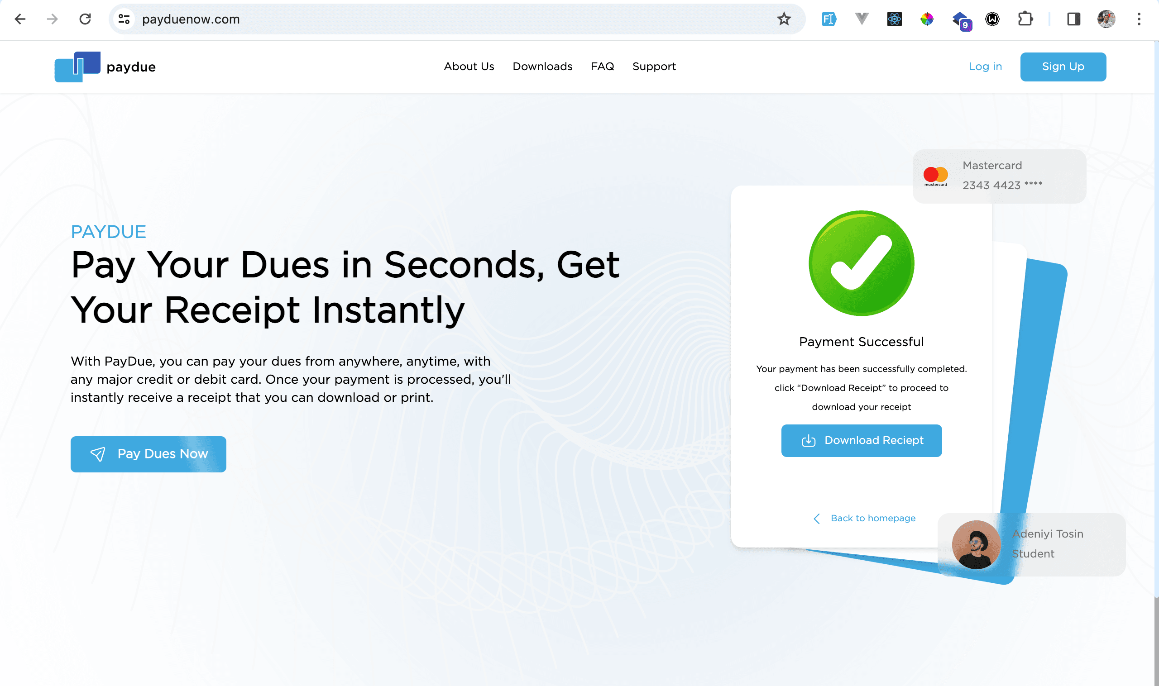Select the FAQ menu item

tap(603, 66)
